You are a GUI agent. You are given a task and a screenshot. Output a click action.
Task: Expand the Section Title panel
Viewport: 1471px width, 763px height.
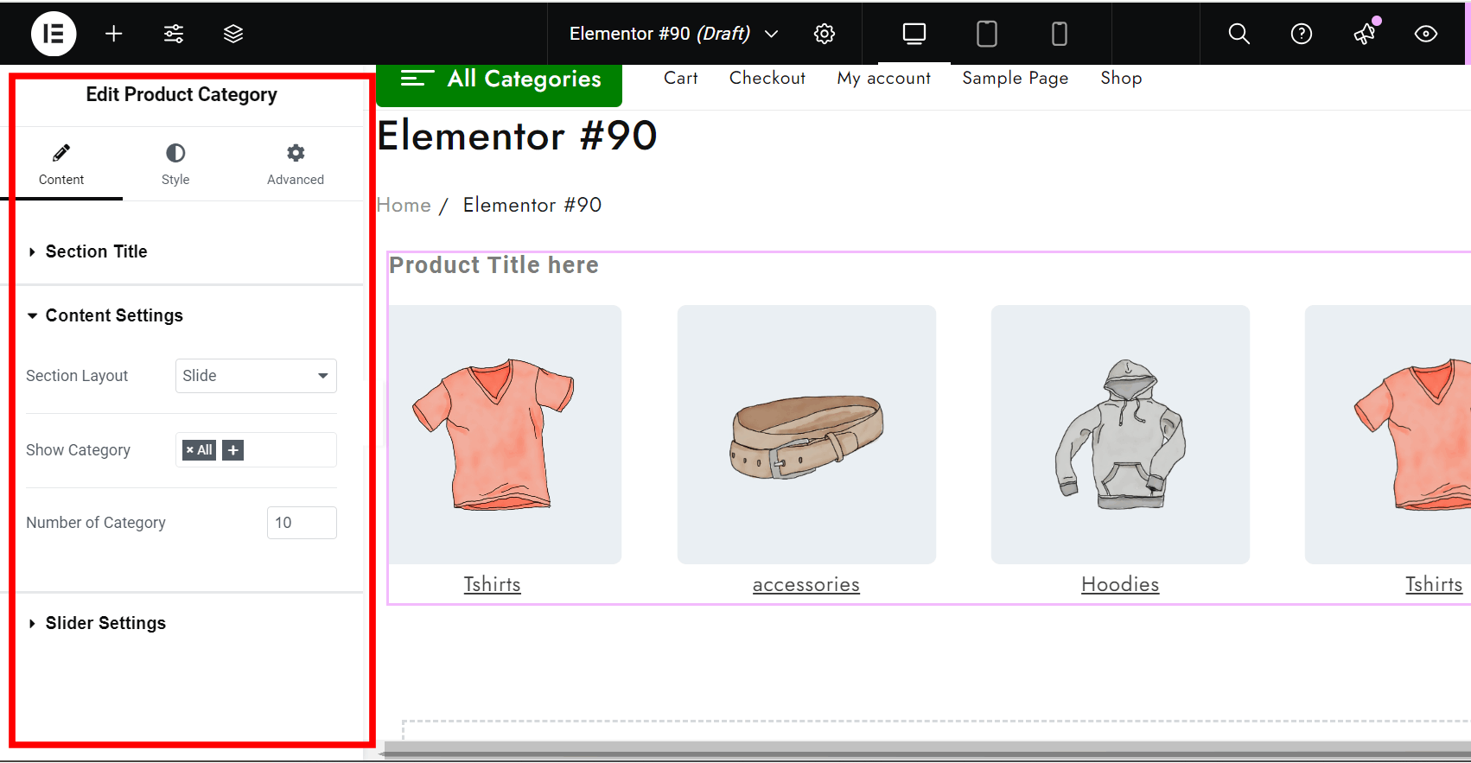click(96, 251)
